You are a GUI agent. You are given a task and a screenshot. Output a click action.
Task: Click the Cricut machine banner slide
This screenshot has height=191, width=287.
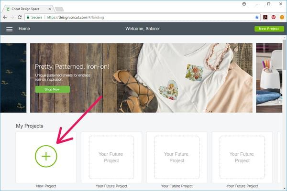(x=269, y=78)
